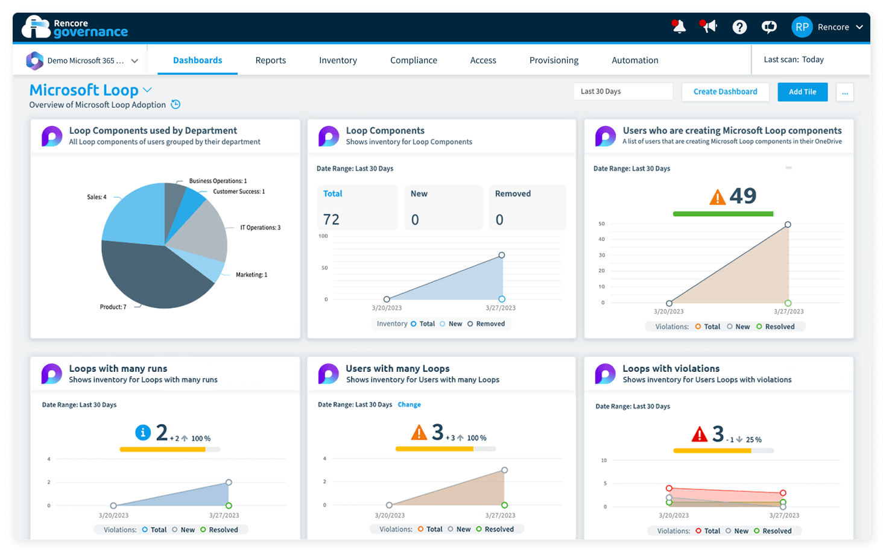The image size is (883, 552).
Task: Click the Microsoft Loop dashboard title
Action: click(84, 90)
